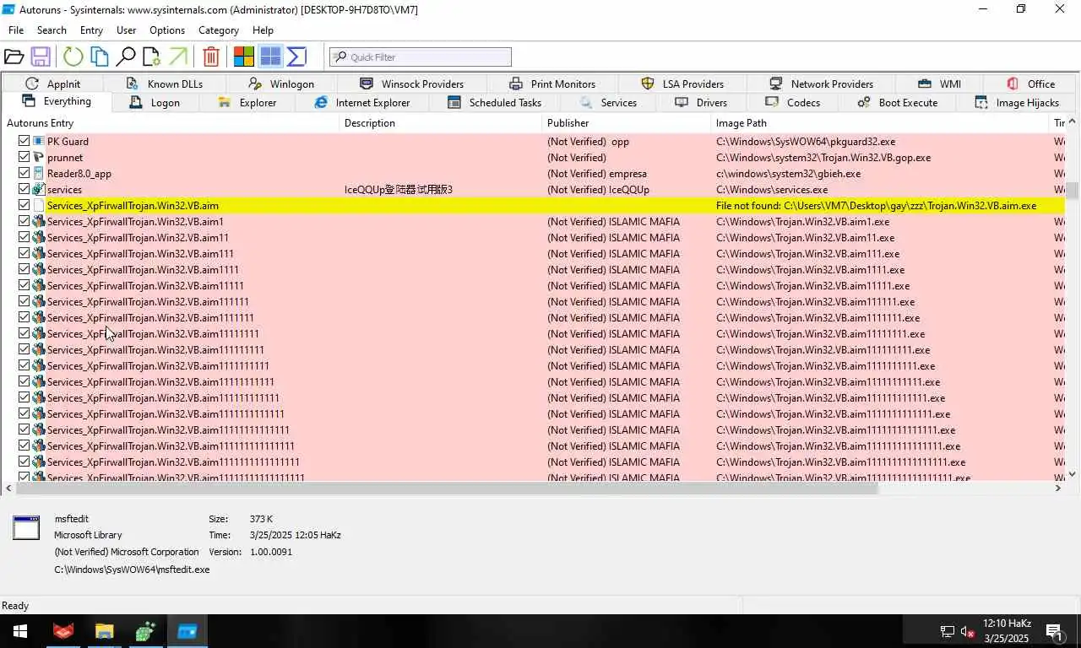The image size is (1081, 648).
Task: Sort by Description column header
Action: click(x=441, y=123)
